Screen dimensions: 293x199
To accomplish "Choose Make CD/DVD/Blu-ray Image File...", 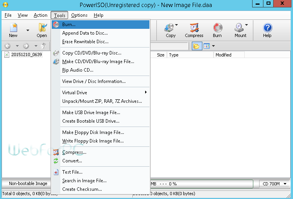I will [x=100, y=62].
